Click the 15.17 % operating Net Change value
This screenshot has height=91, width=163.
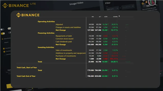[114, 30]
